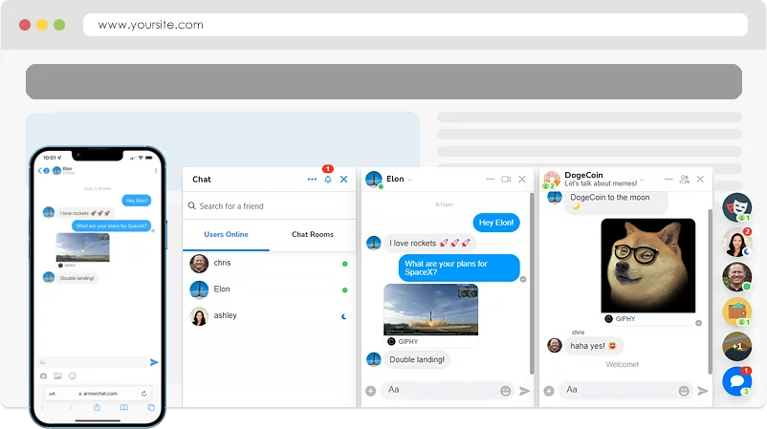This screenshot has width=767, height=429.
Task: Select the Users Online tab
Action: (x=227, y=234)
